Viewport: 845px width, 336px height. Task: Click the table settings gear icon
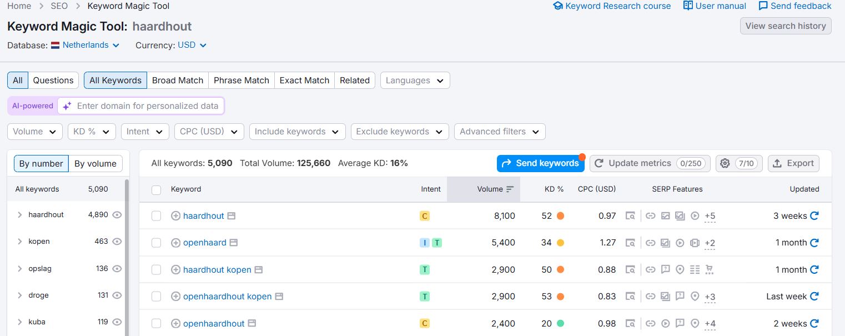coord(725,163)
